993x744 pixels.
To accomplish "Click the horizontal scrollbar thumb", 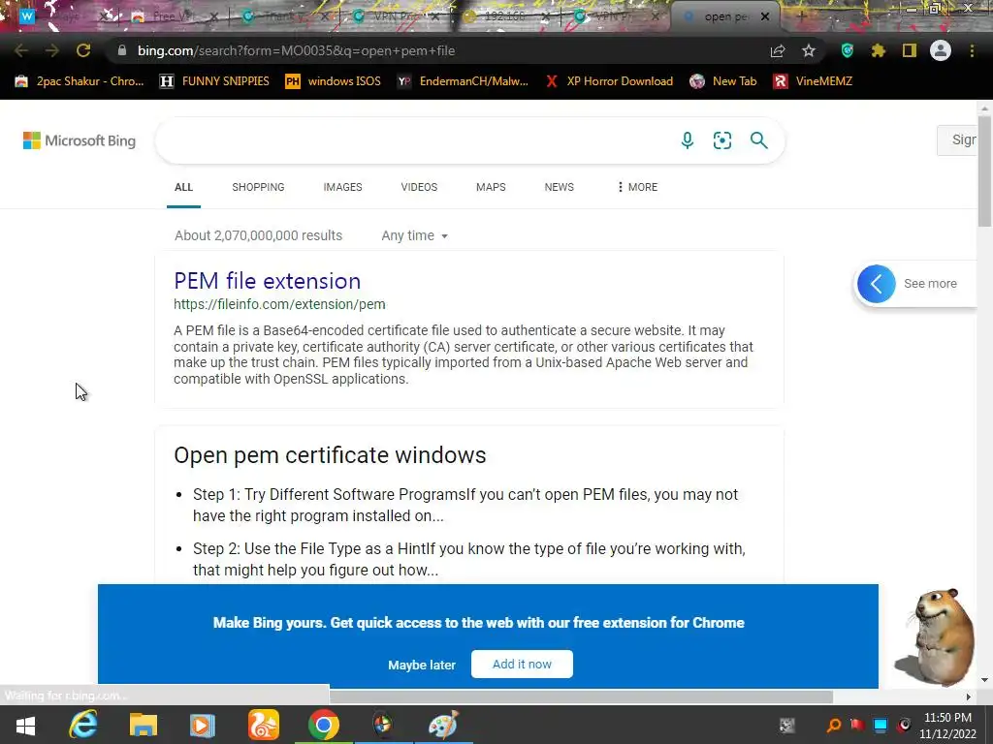I will tap(581, 697).
